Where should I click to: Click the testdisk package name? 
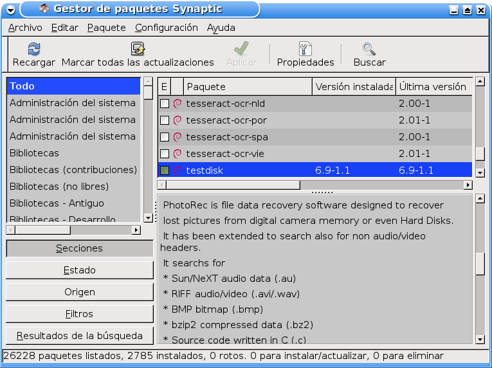coord(205,170)
